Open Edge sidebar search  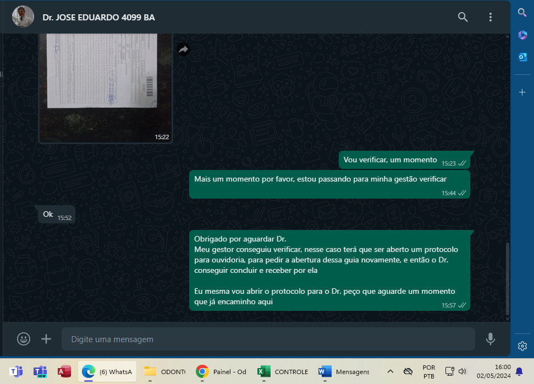pyautogui.click(x=522, y=13)
